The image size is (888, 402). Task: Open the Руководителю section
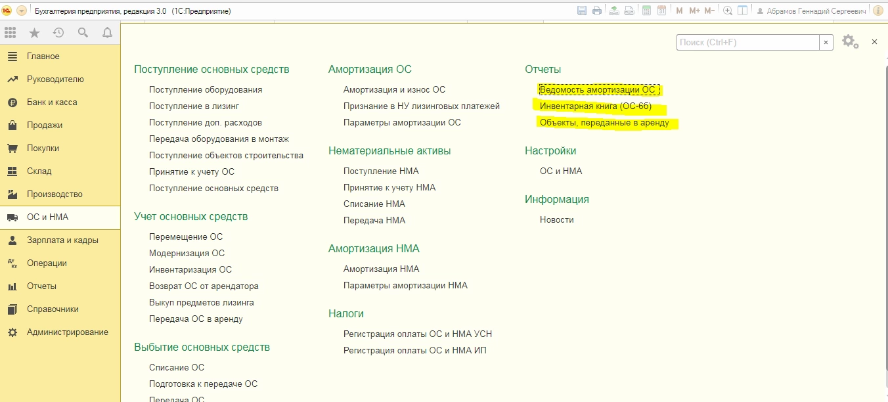tap(60, 79)
